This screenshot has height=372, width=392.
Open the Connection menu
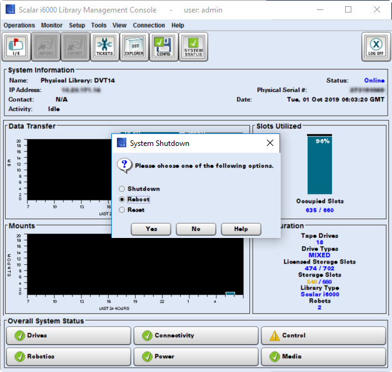click(149, 25)
